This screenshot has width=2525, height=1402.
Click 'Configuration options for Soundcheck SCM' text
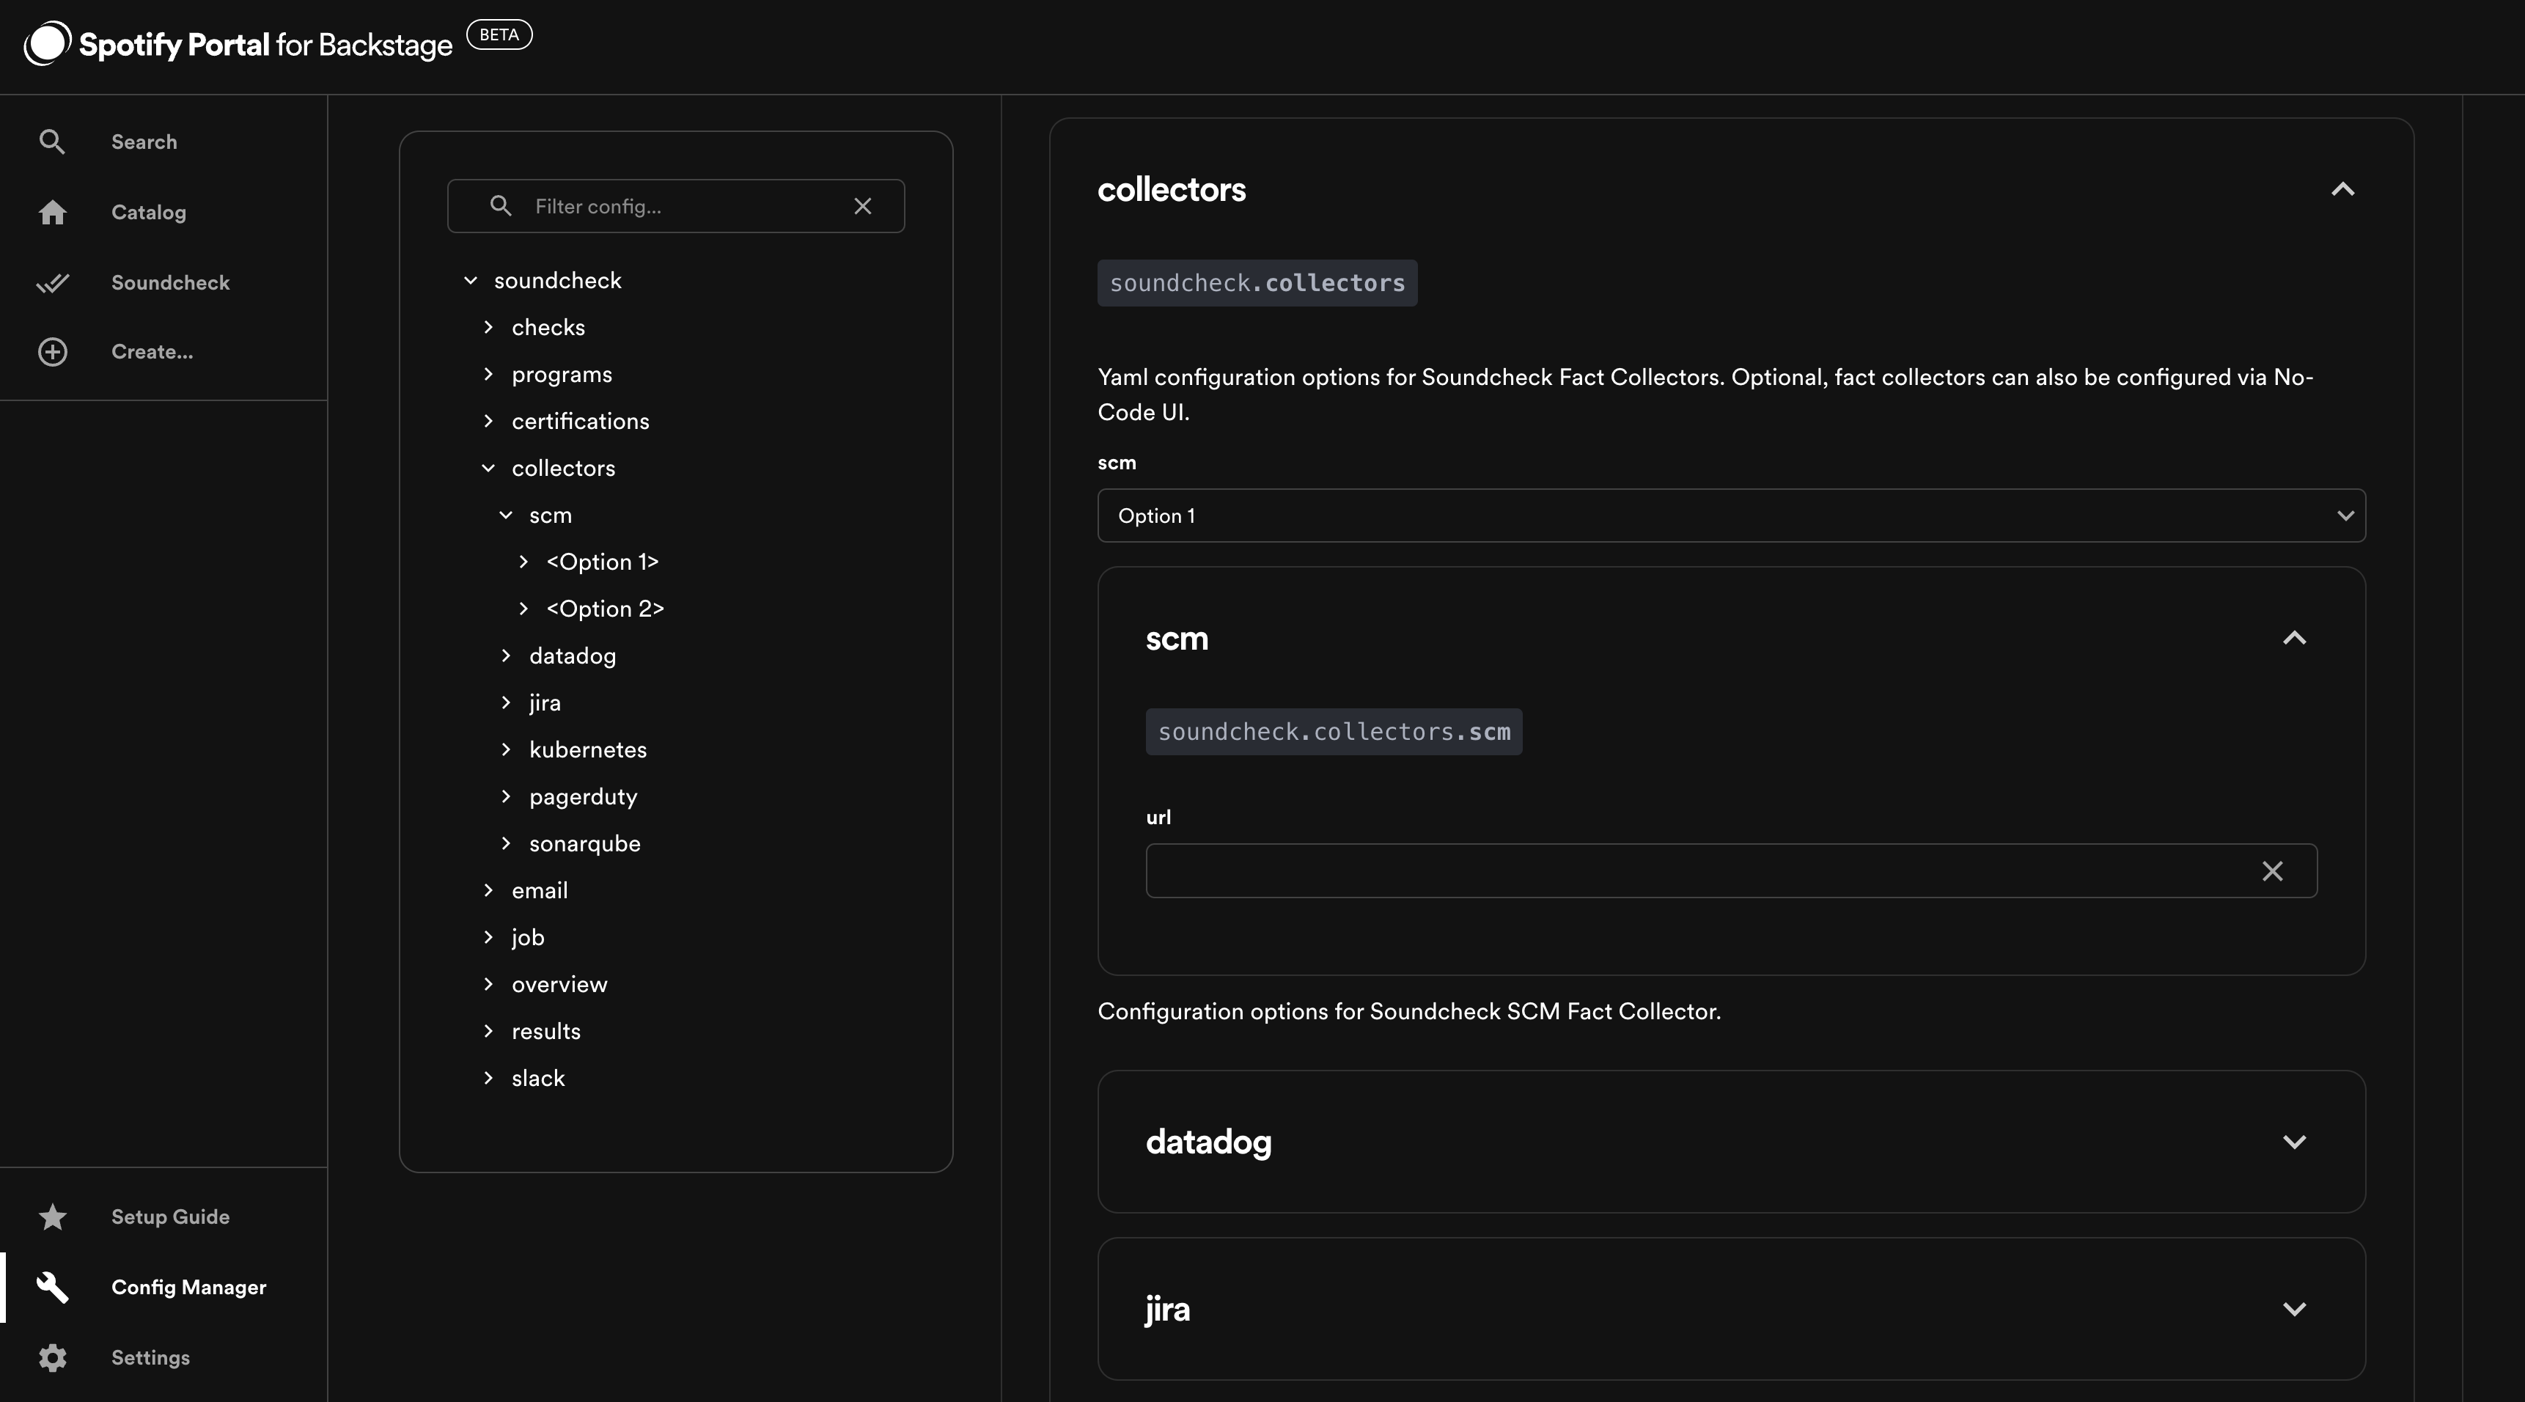(1410, 1012)
